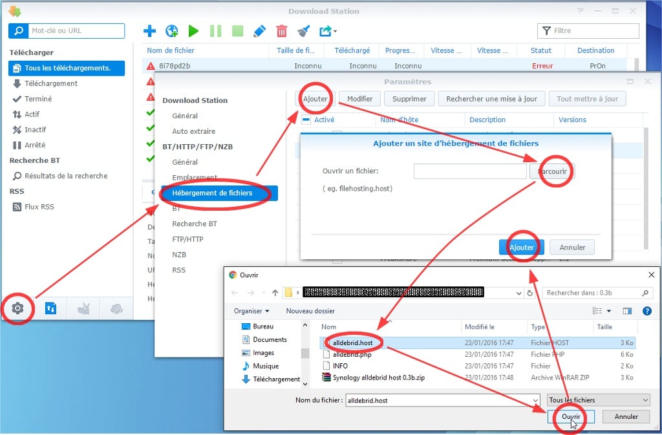
Task: Select Téléchargement in Download Station sidebar
Action: pos(50,83)
